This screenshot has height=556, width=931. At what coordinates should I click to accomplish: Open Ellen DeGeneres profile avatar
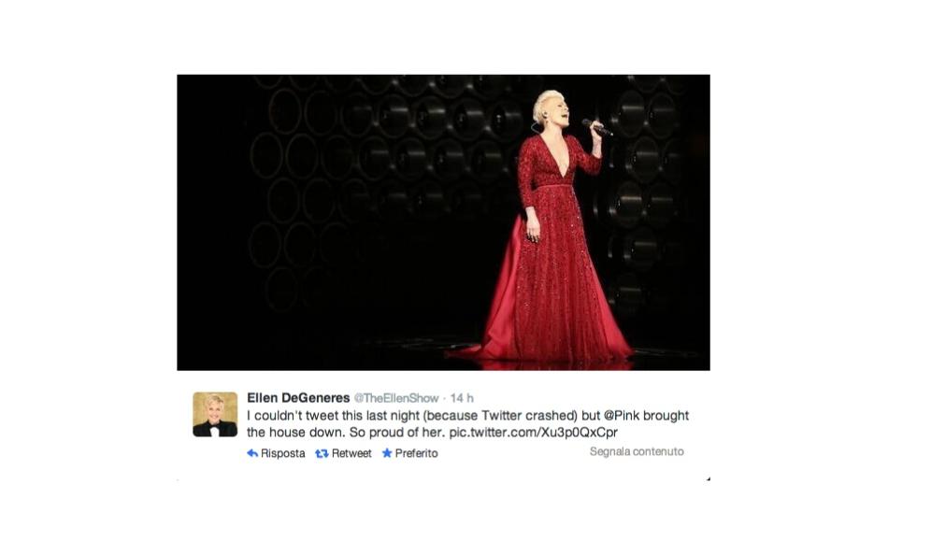[x=215, y=414]
